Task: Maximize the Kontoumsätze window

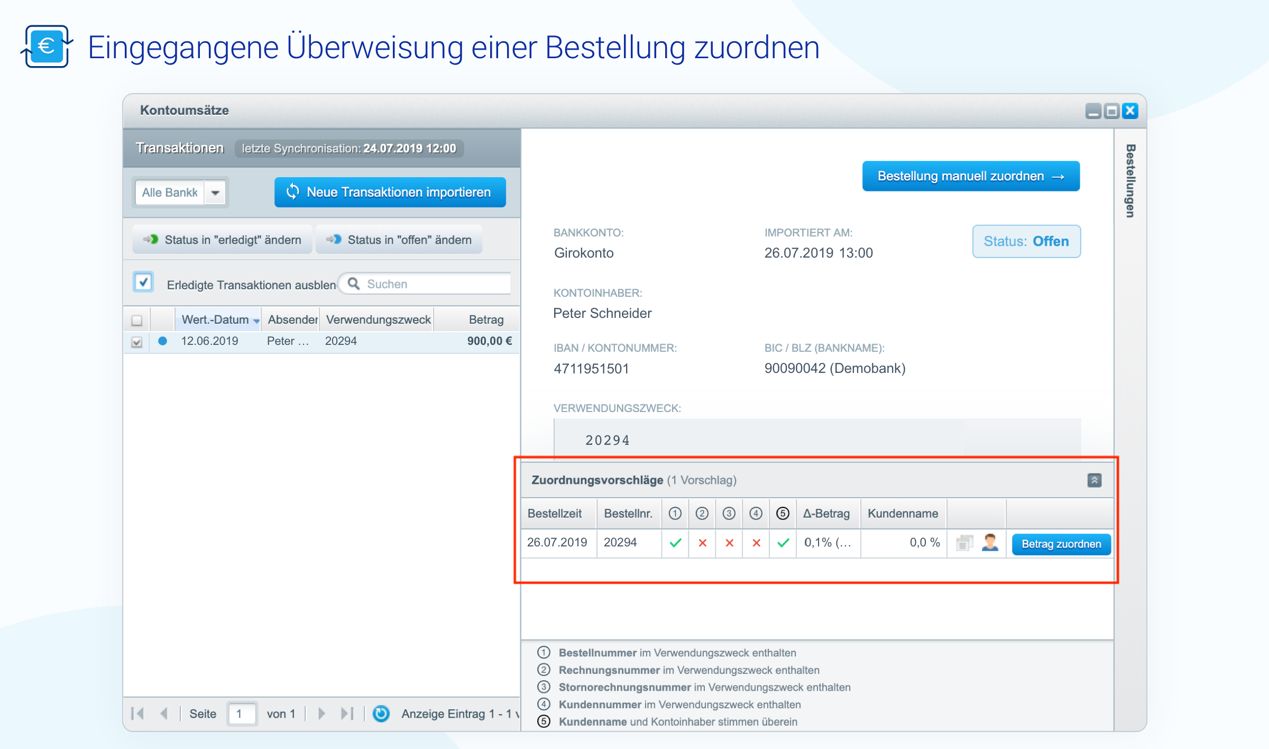Action: click(x=1112, y=111)
